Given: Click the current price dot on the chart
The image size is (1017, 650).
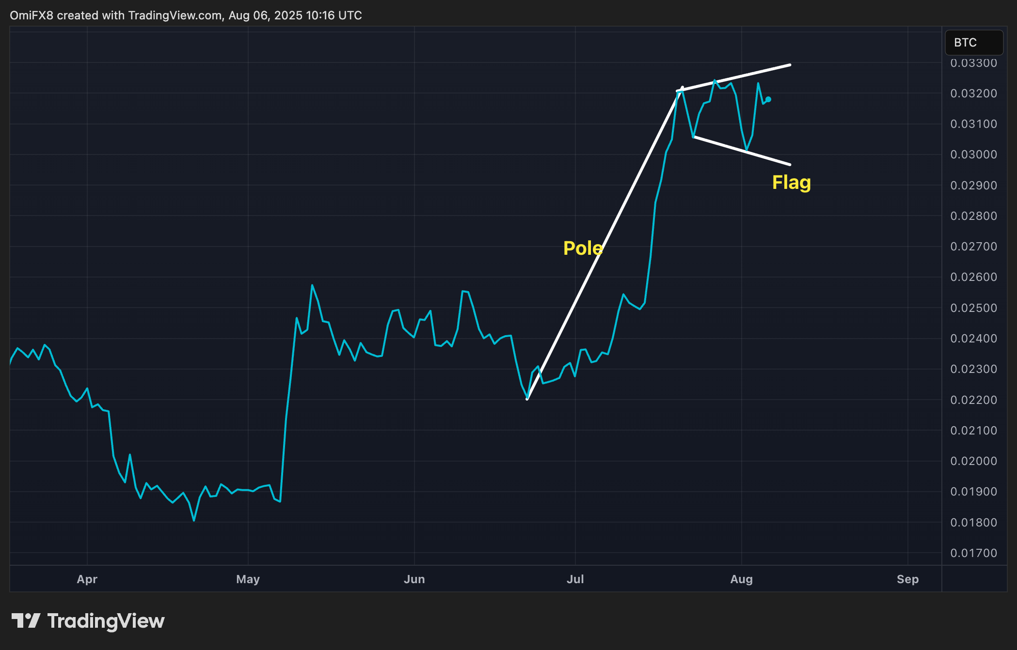Looking at the screenshot, I should tap(768, 99).
